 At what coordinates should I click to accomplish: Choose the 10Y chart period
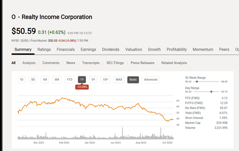tap(105, 80)
